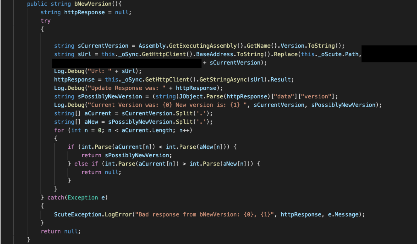Click the 'GetName' method call
This screenshot has width=417, height=244.
(259, 46)
